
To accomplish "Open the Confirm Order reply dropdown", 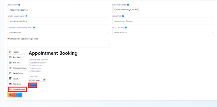I will [x=58, y=33].
